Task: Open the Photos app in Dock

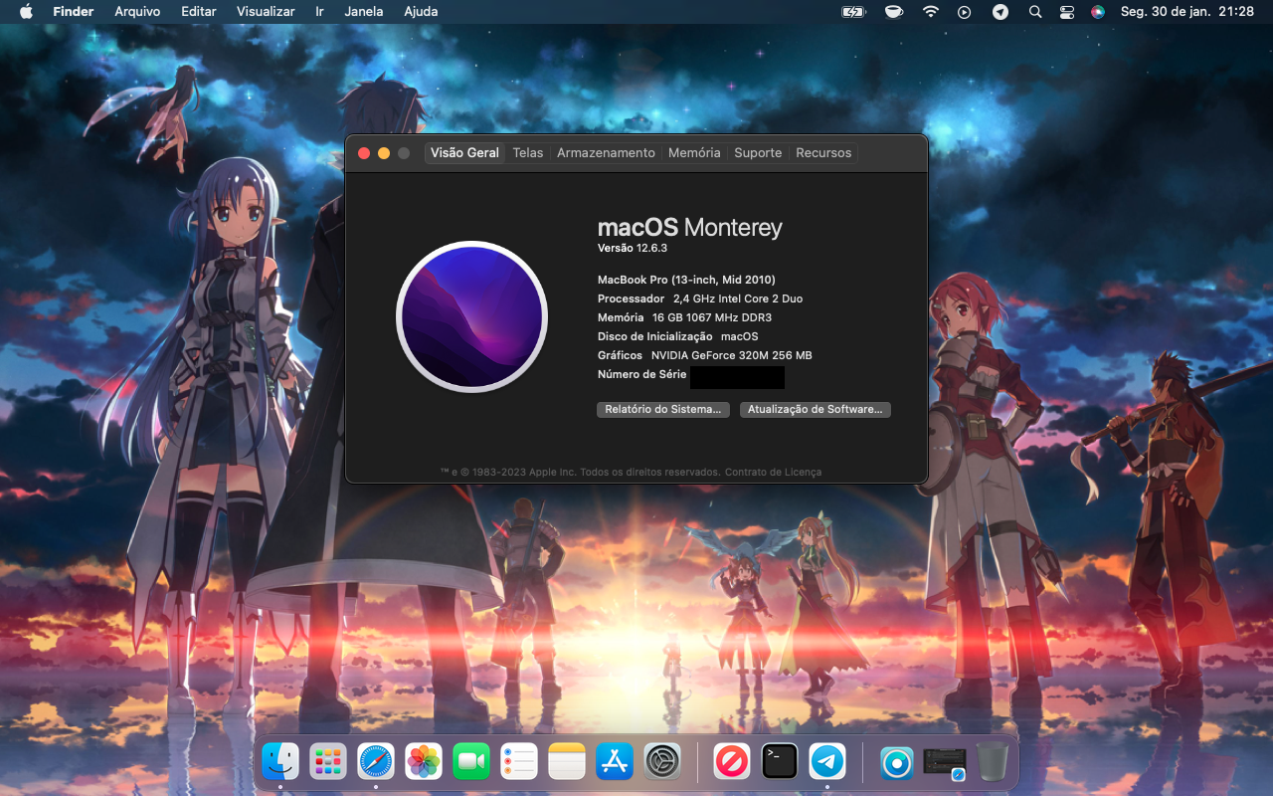Action: [424, 762]
